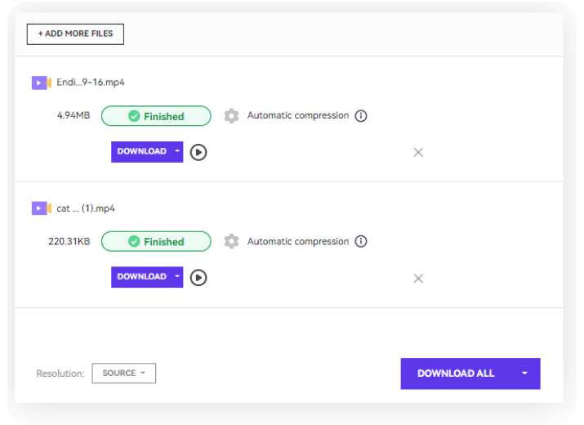The width and height of the screenshot is (584, 425).
Task: Open info icon beside first Automatic compression
Action: pos(361,116)
